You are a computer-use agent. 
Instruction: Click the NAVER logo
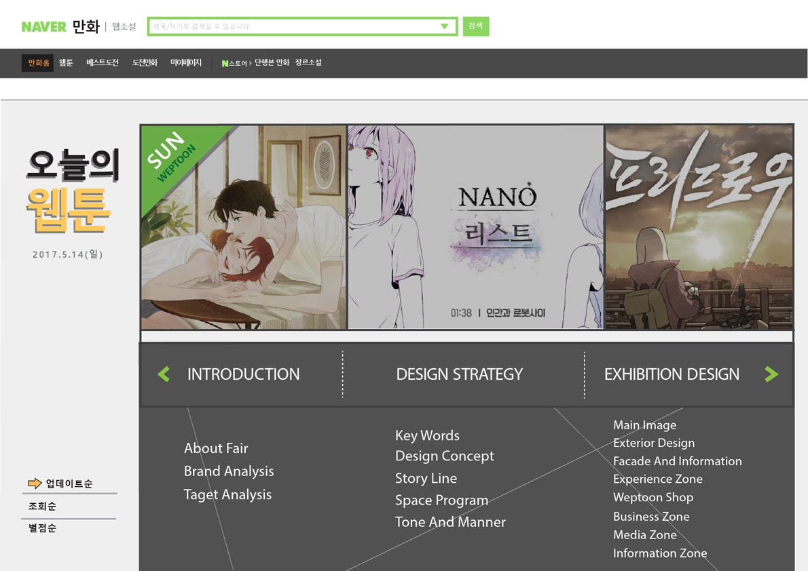pyautogui.click(x=44, y=26)
